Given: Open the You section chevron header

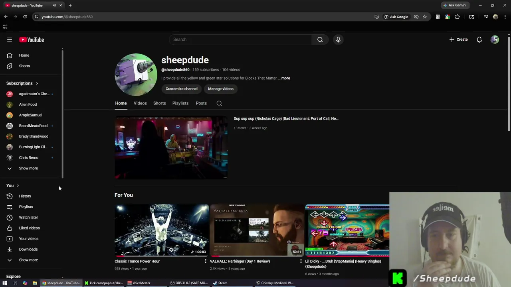Looking at the screenshot, I should (13, 185).
